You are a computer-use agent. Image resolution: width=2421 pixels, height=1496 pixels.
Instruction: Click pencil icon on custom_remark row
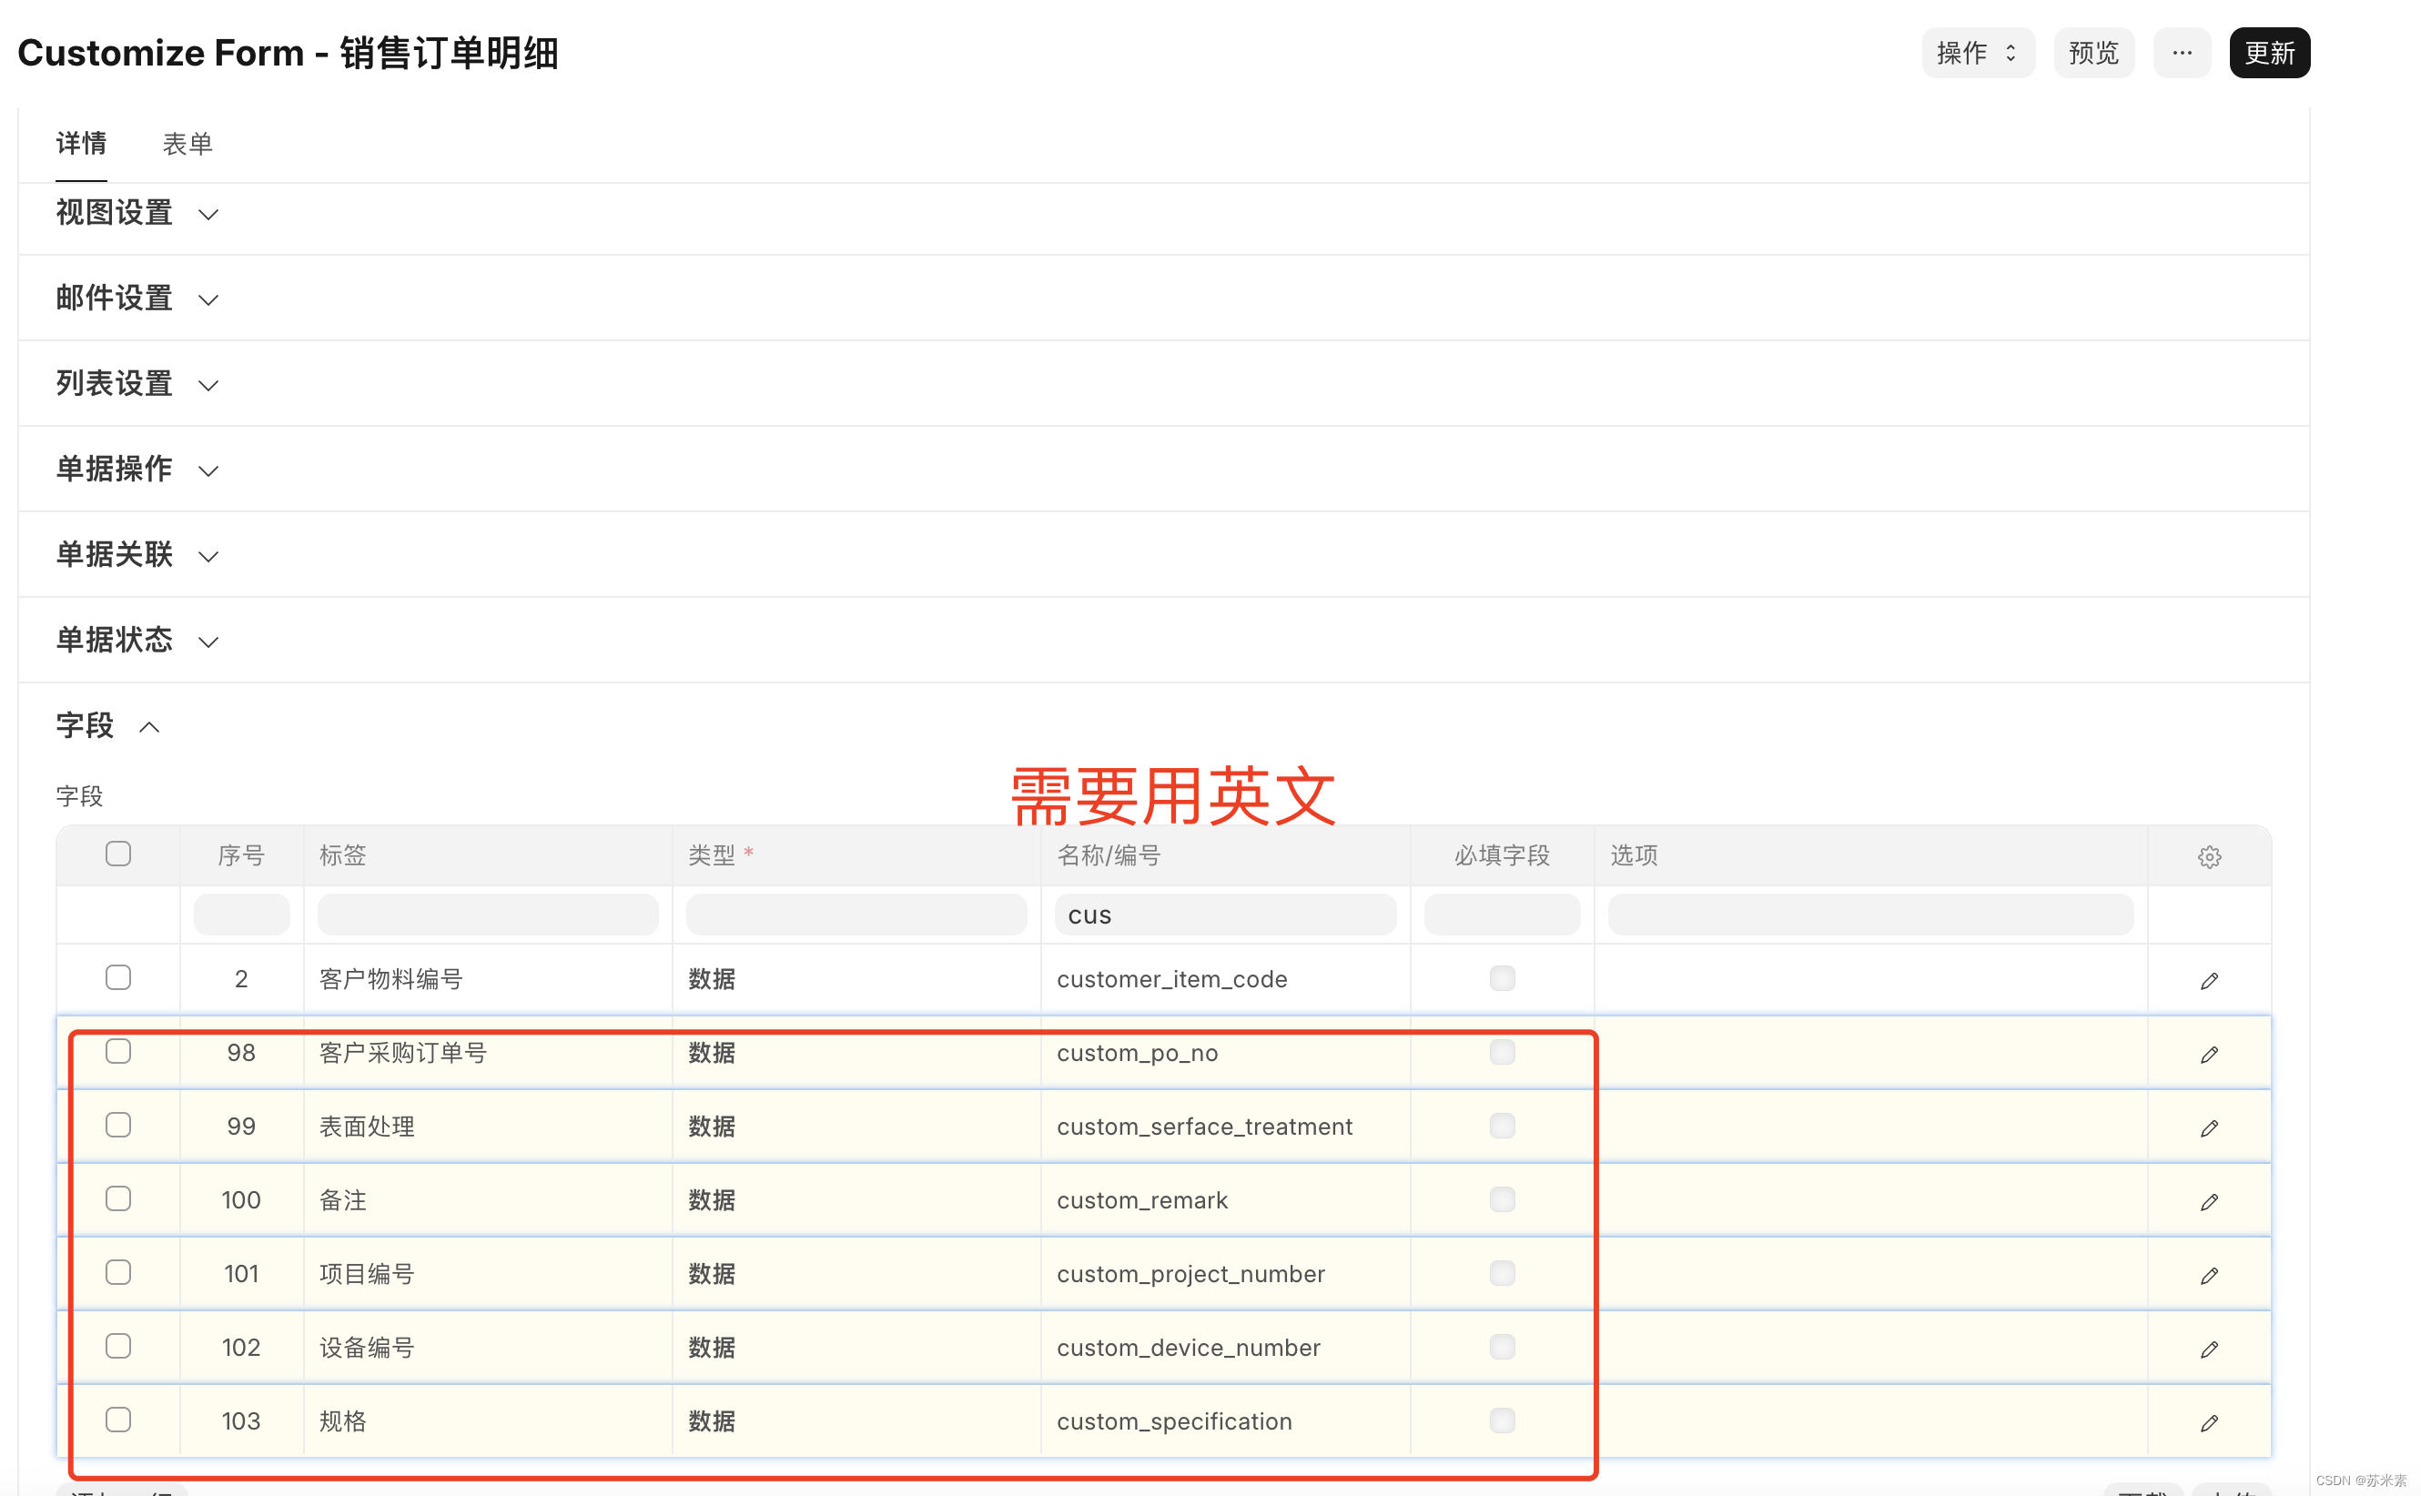(2208, 1202)
